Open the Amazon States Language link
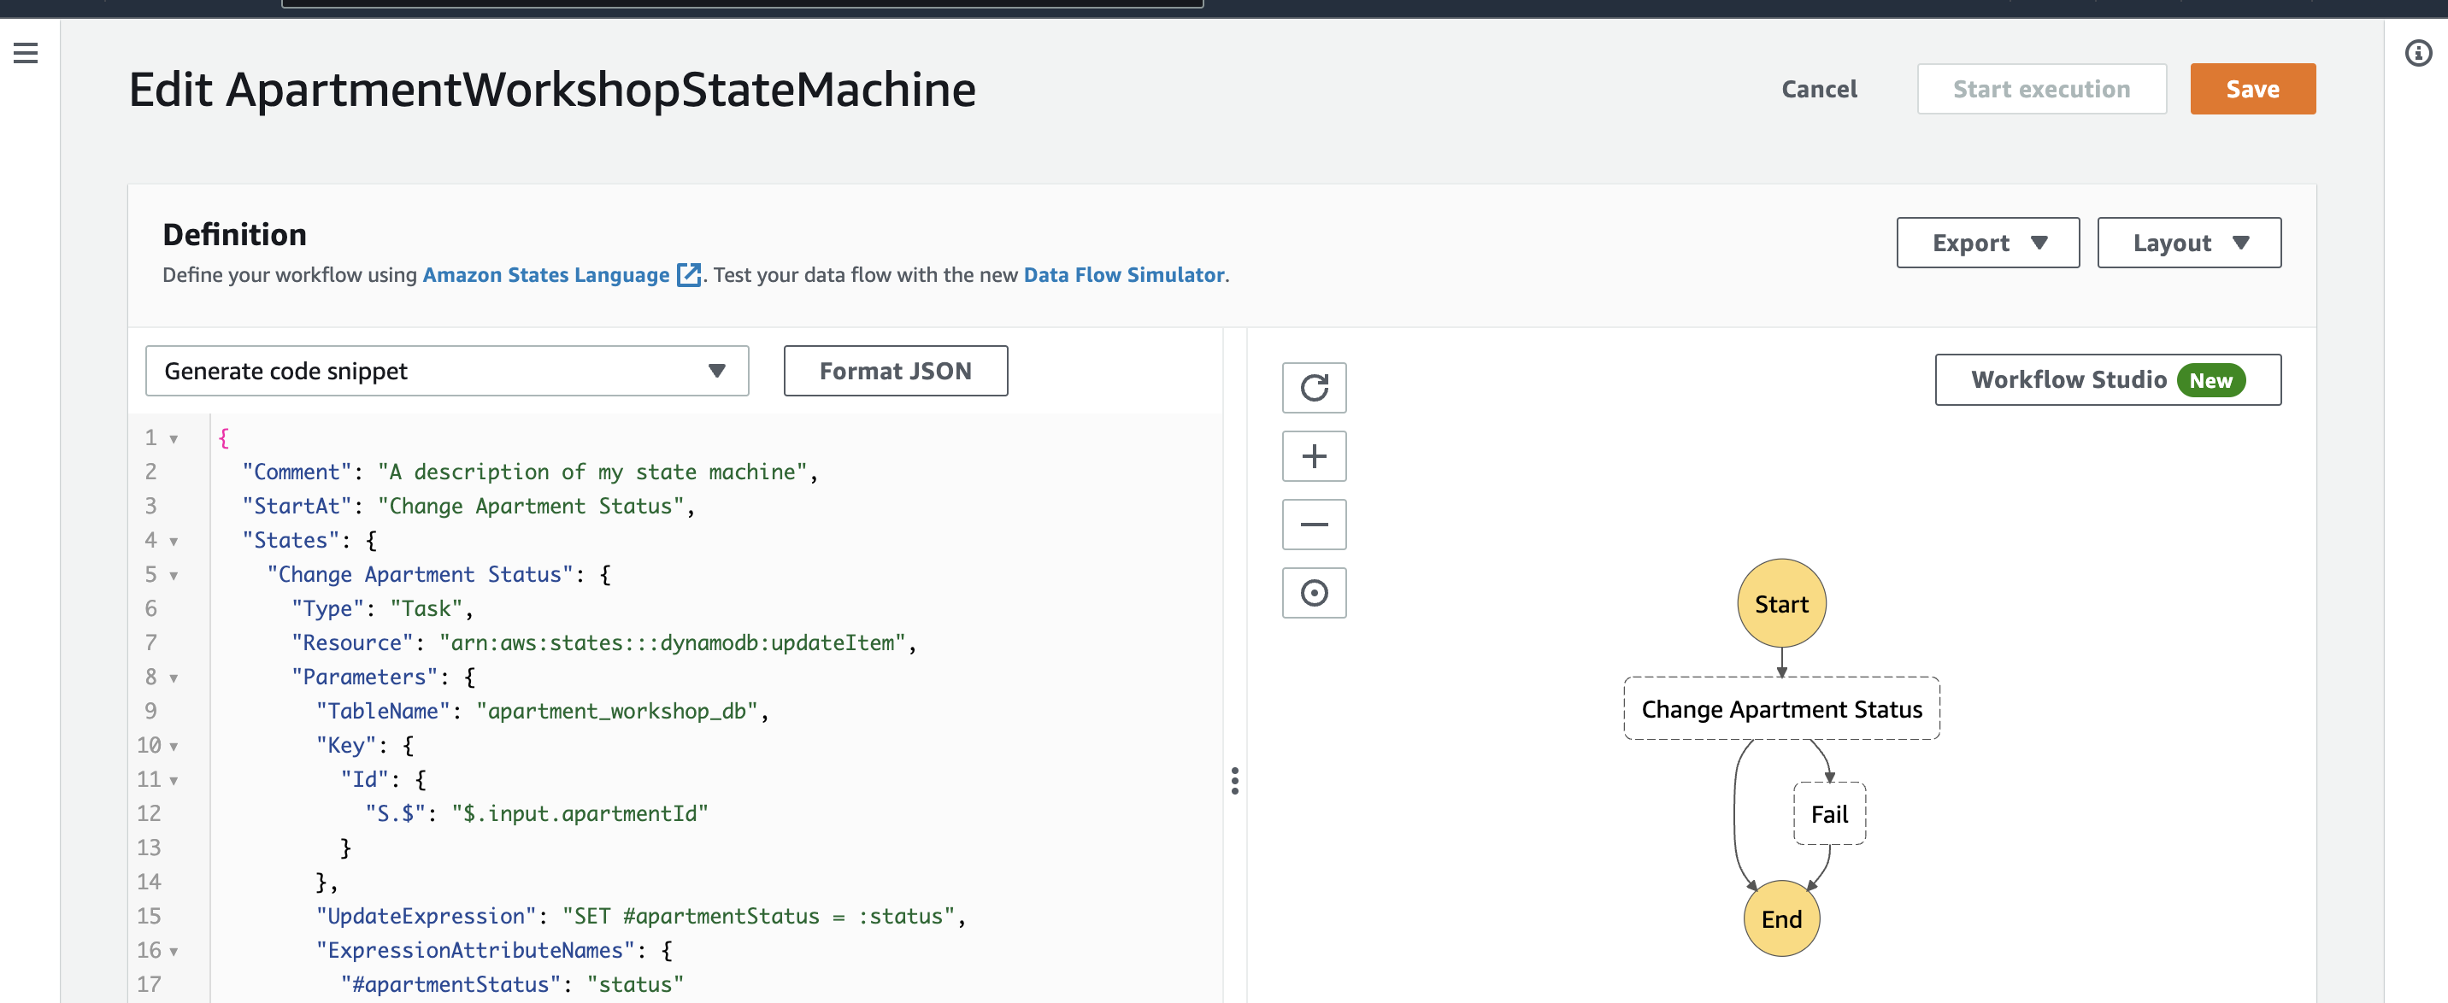Image resolution: width=2448 pixels, height=1003 pixels. [545, 275]
